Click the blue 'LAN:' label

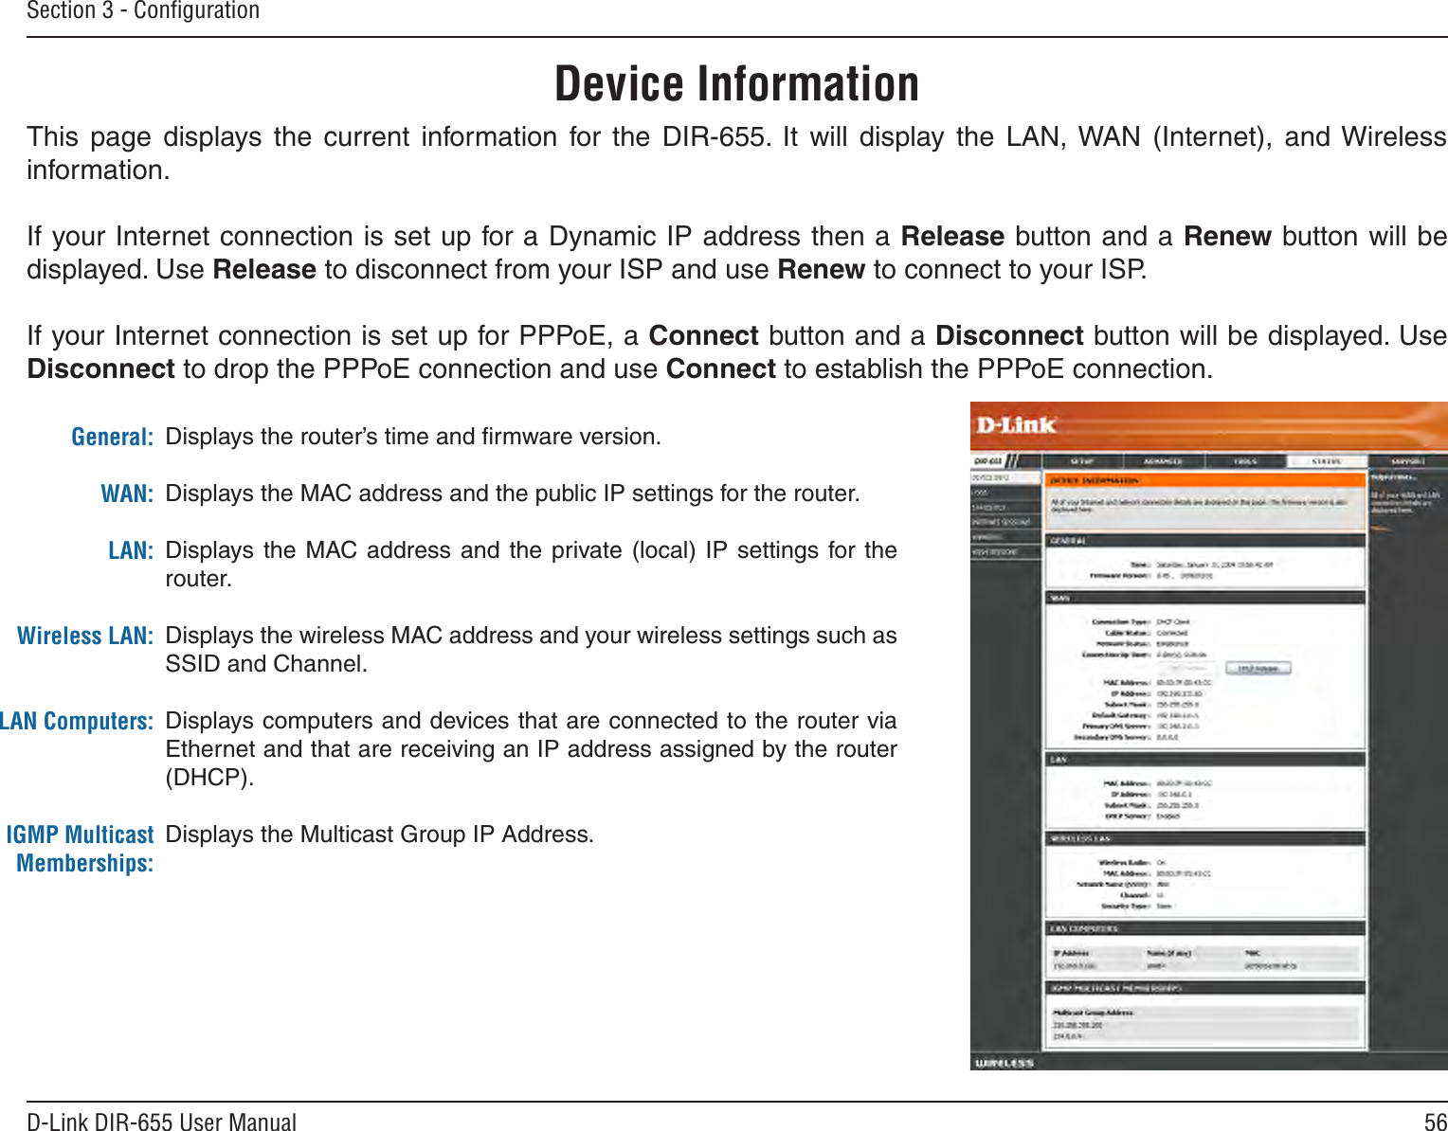tap(131, 550)
